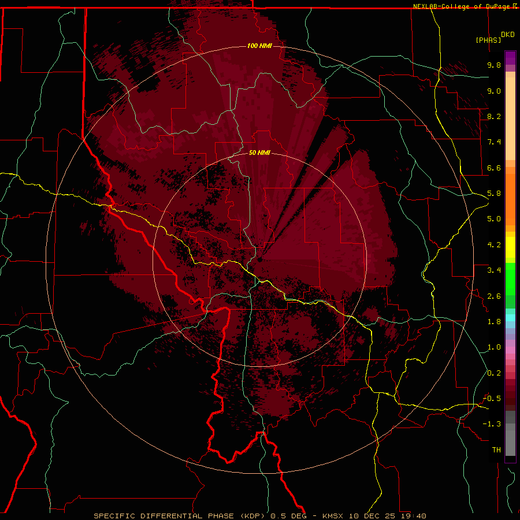The width and height of the screenshot is (520, 520).
Task: Click the orange segment of the color bar
Action: [510, 199]
